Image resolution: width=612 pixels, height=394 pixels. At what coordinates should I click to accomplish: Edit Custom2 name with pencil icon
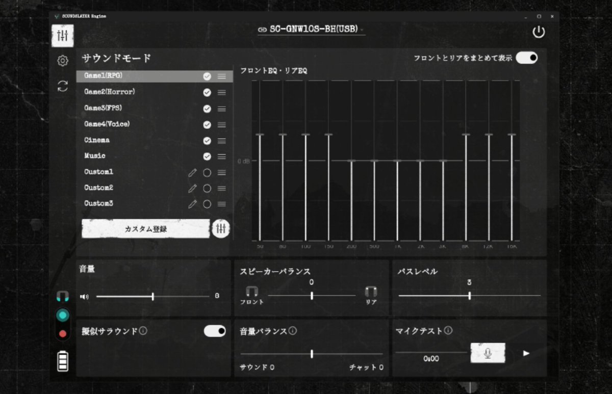tap(192, 189)
